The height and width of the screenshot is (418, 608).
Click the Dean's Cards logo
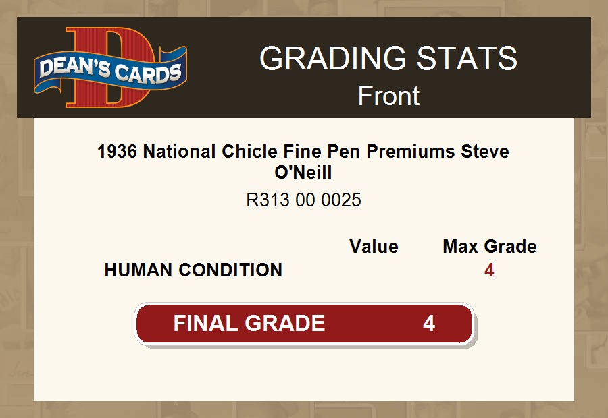tap(110, 67)
